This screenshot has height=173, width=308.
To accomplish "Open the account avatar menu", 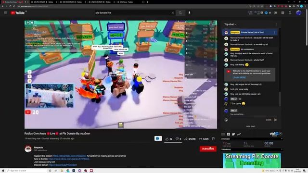I will point(298,13).
